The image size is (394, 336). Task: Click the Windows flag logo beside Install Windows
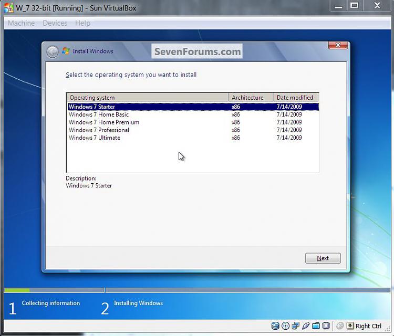pos(66,51)
